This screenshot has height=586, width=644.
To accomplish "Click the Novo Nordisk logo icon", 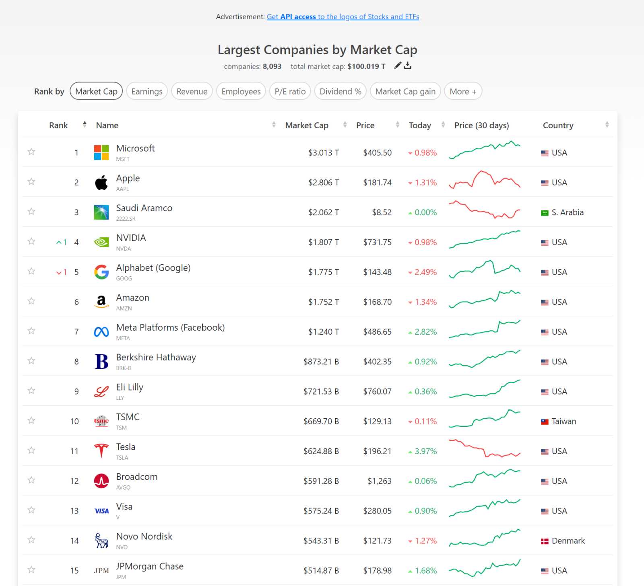I will click(x=101, y=541).
